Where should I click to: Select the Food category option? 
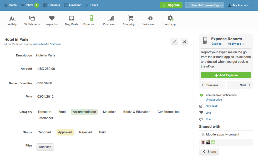[x=62, y=112]
